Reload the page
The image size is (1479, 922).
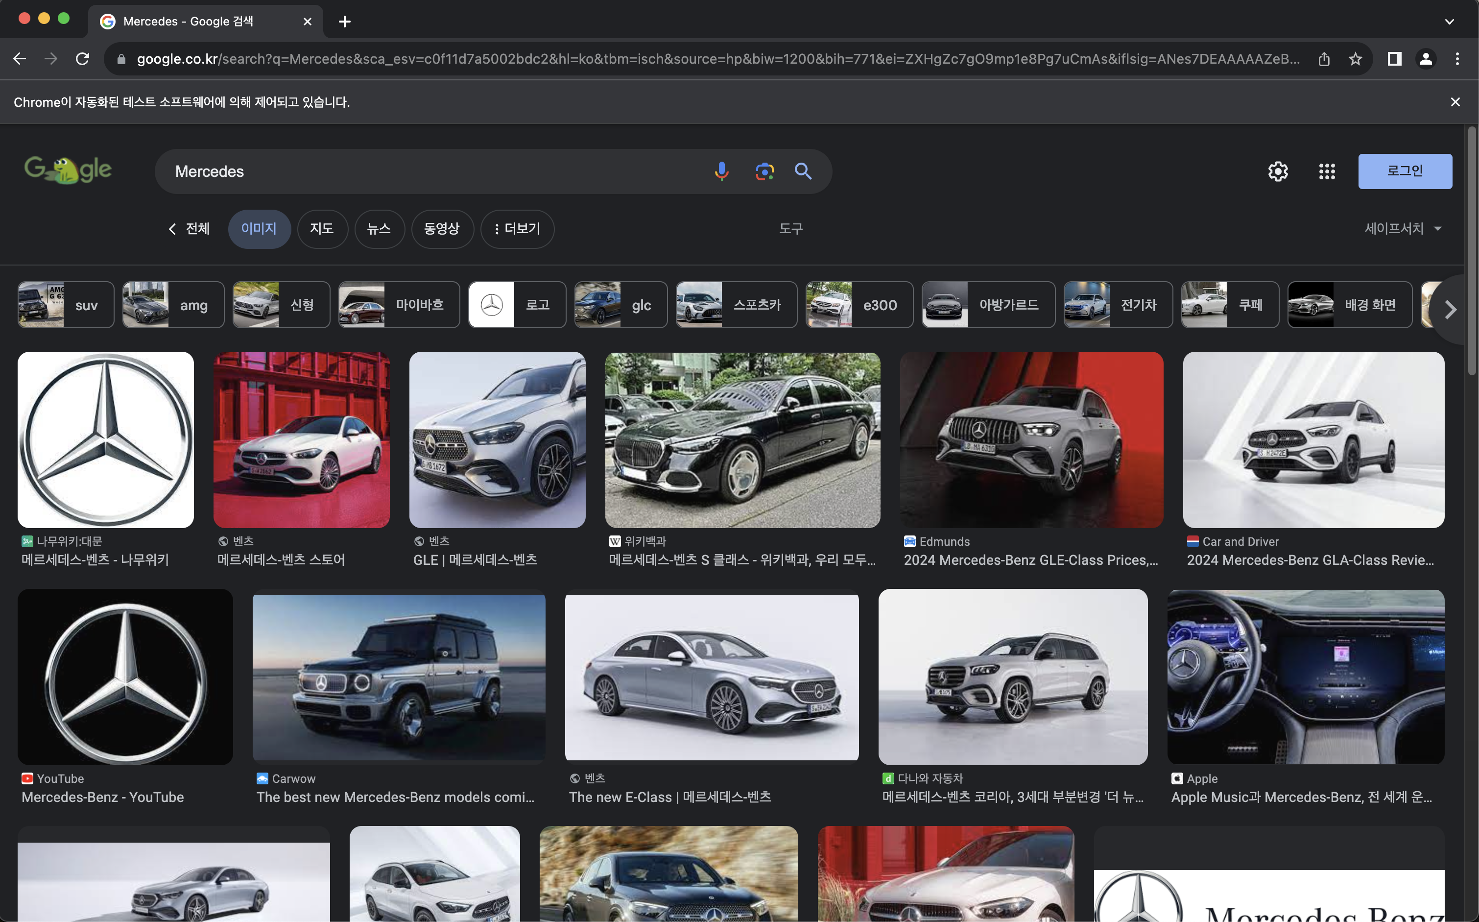(x=82, y=59)
